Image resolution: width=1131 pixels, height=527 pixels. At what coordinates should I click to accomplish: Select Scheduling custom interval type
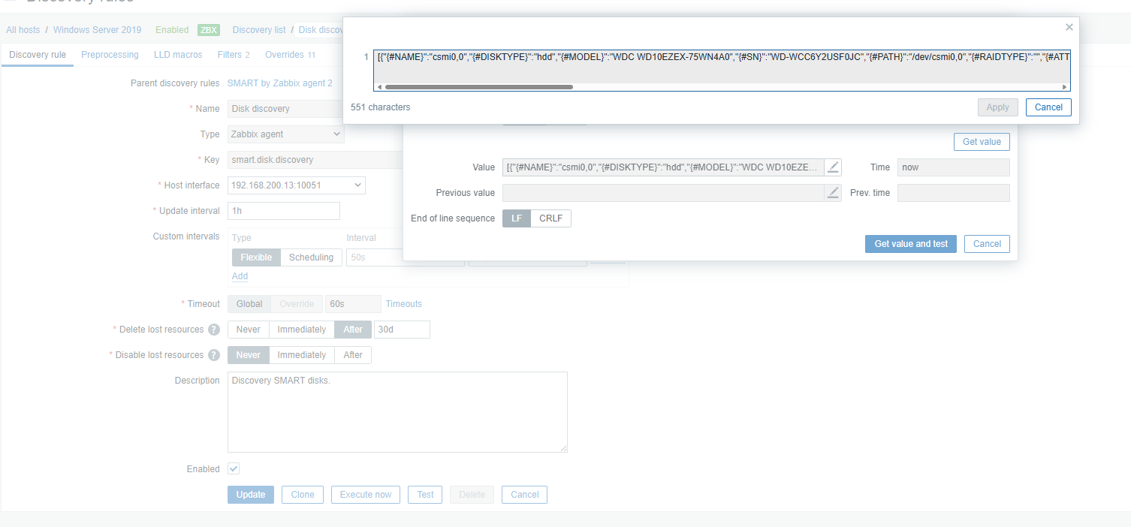point(311,257)
